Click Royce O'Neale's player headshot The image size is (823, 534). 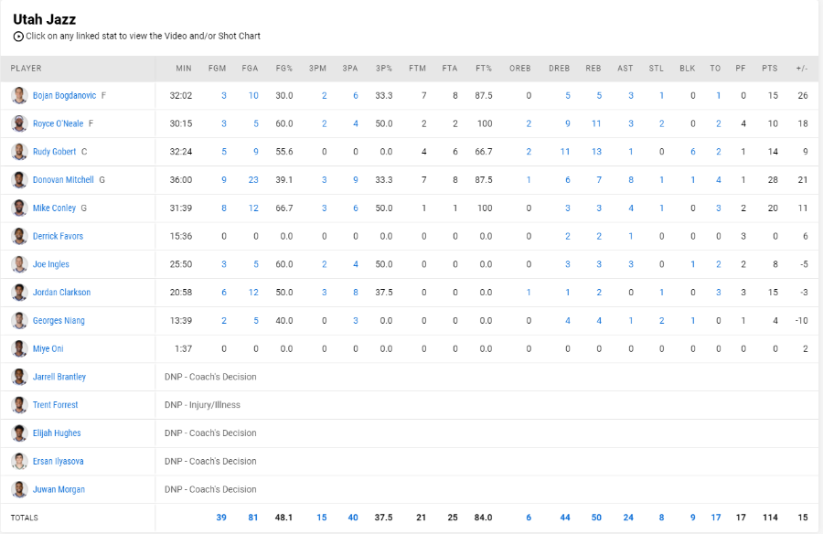coord(19,123)
